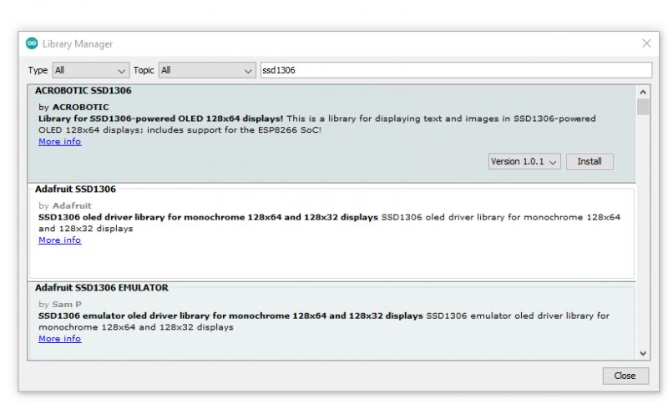This screenshot has width=668, height=409.
Task: Open the Version 1.0.1 dropdown
Action: click(x=524, y=161)
